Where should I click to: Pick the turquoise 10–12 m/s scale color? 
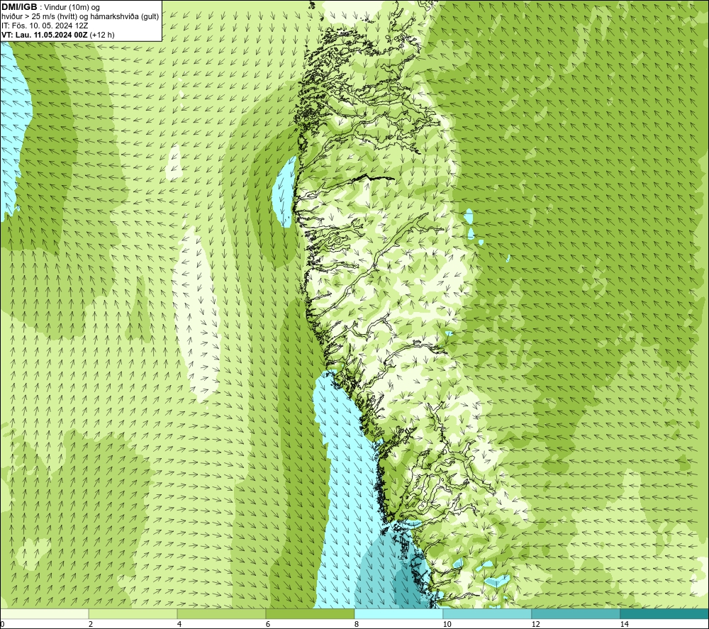pyautogui.click(x=488, y=613)
